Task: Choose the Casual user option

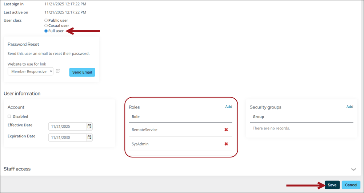Action: (46, 26)
